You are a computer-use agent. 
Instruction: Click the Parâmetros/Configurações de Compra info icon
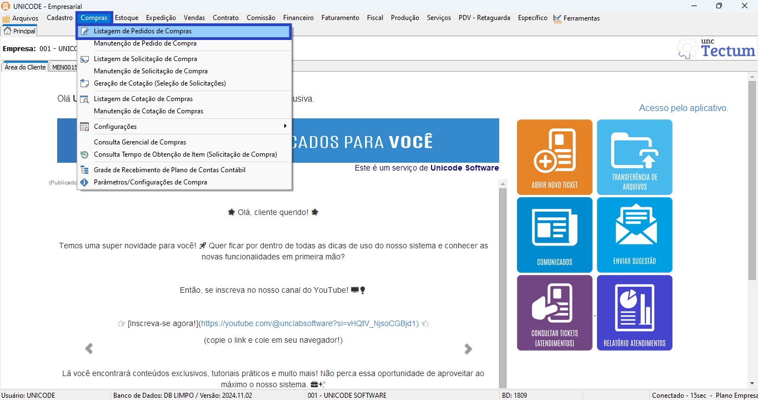[x=84, y=182]
